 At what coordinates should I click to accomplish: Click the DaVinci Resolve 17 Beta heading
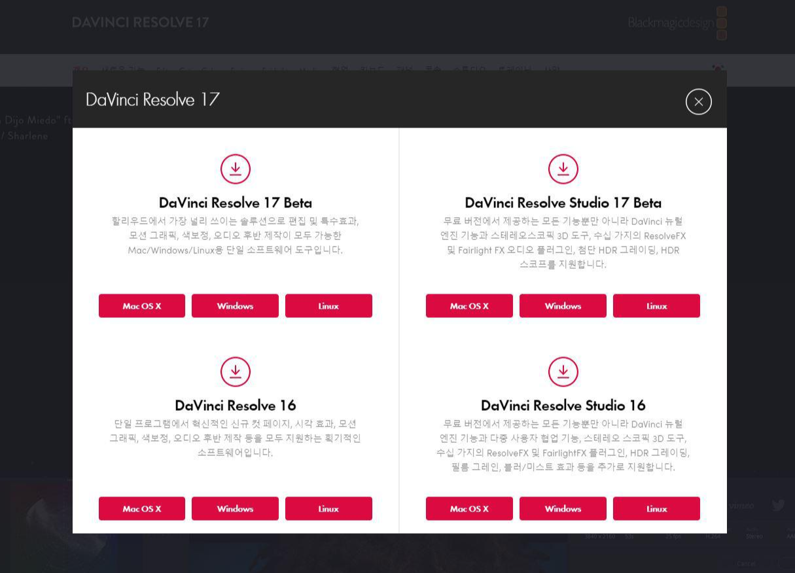coord(236,203)
